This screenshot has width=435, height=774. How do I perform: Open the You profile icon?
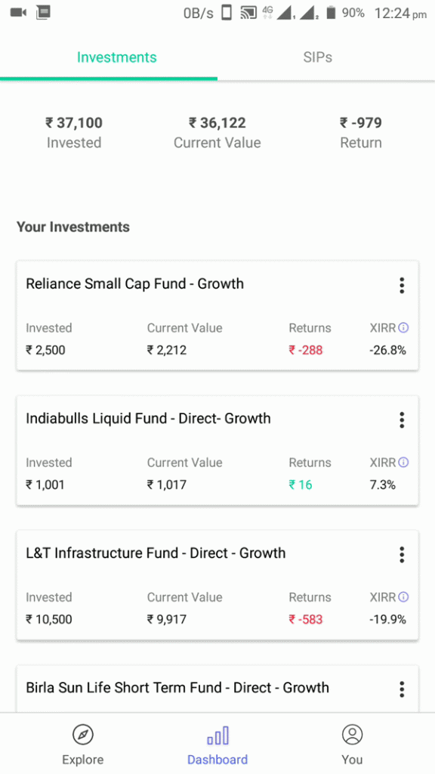[x=352, y=735]
